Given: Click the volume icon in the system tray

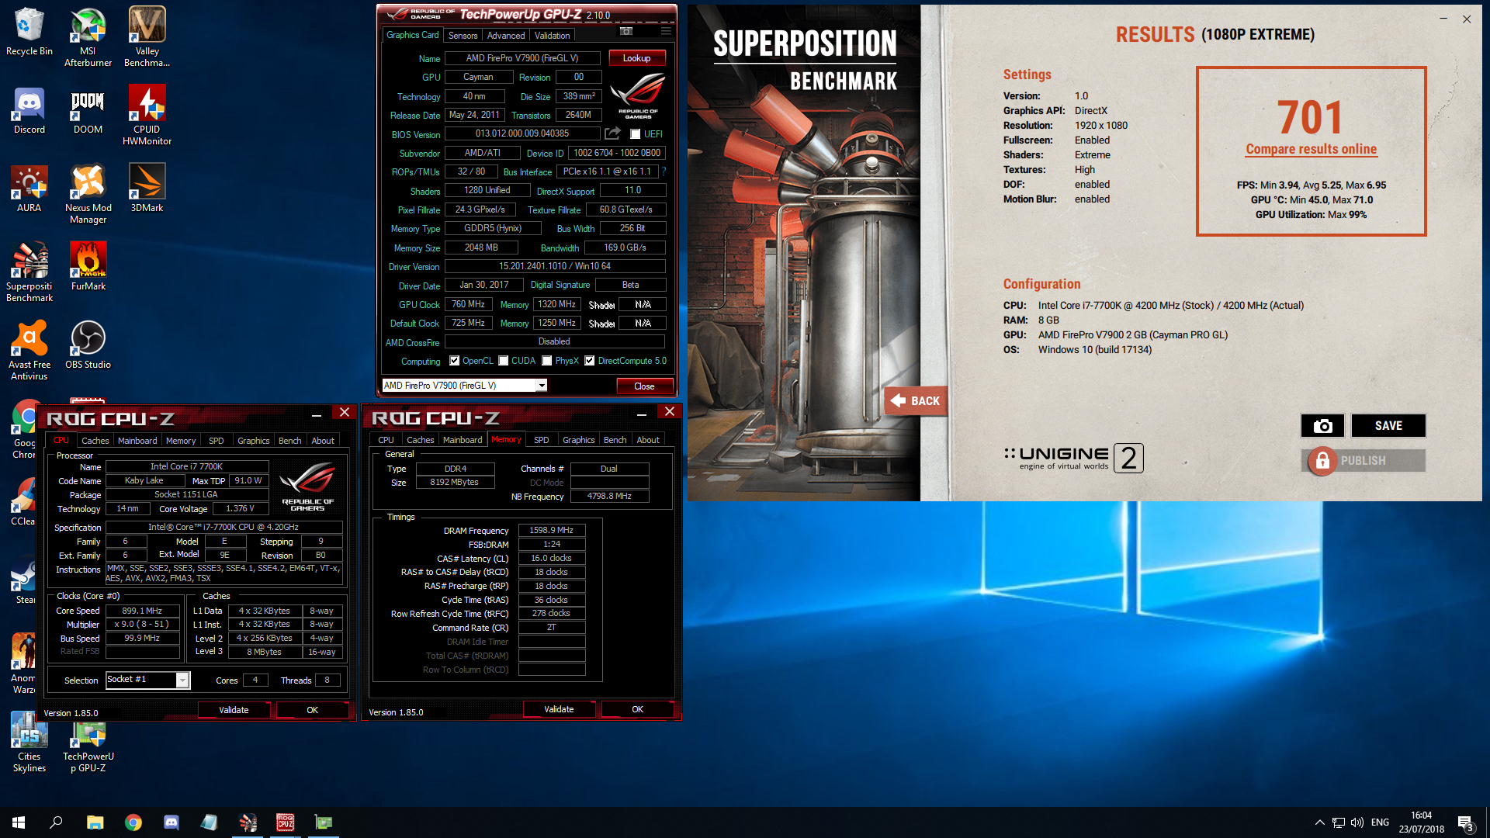Looking at the screenshot, I should (1357, 822).
